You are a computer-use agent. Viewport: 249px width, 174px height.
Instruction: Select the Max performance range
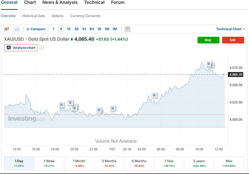click(x=229, y=163)
